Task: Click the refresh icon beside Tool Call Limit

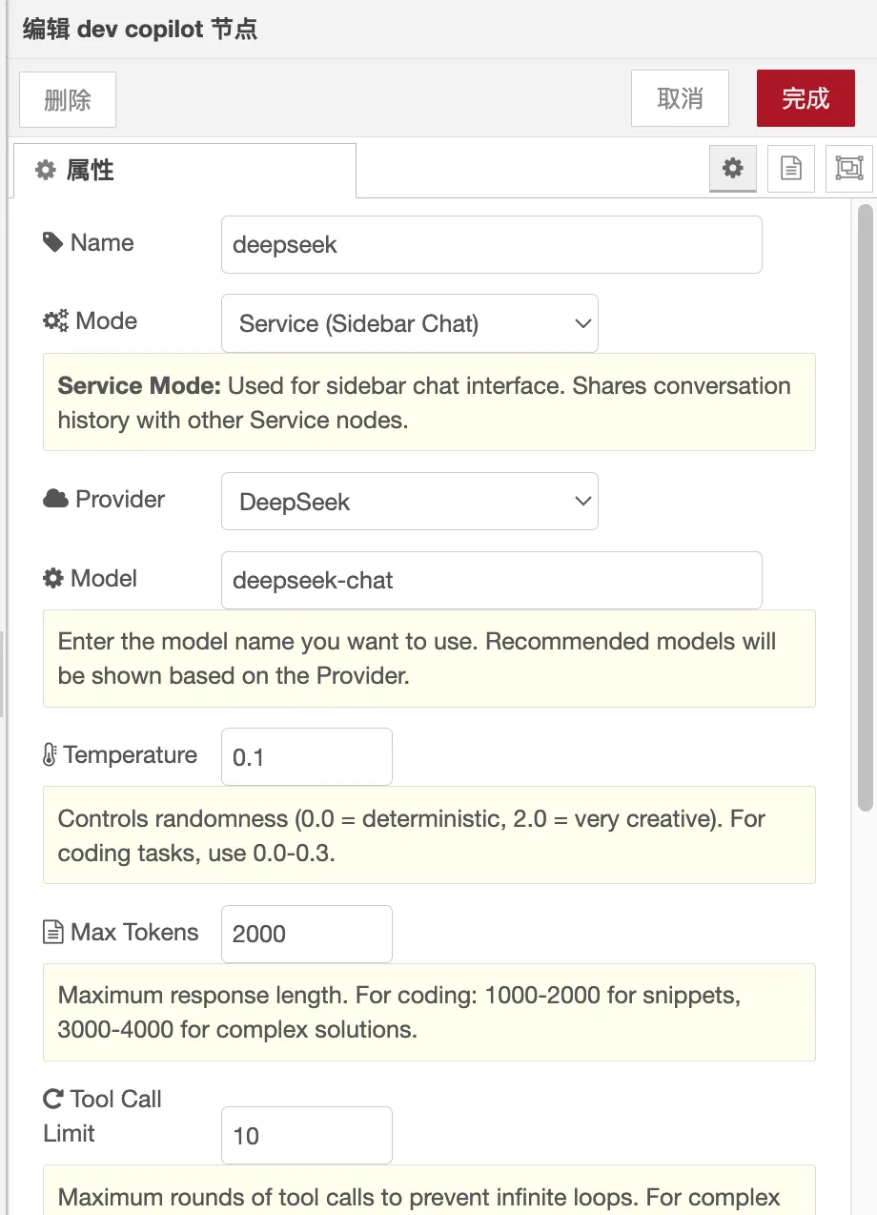Action: click(53, 1100)
